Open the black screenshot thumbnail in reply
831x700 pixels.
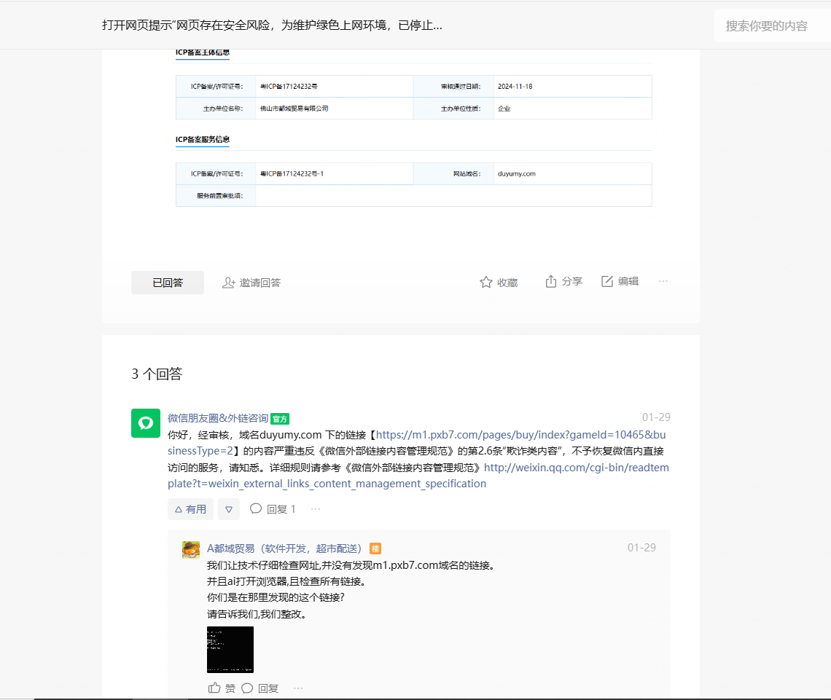230,650
